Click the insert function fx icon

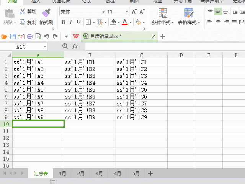pos(75,46)
